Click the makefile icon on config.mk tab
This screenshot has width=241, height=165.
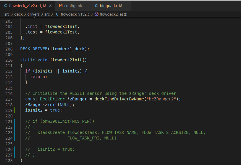coord(61,6)
